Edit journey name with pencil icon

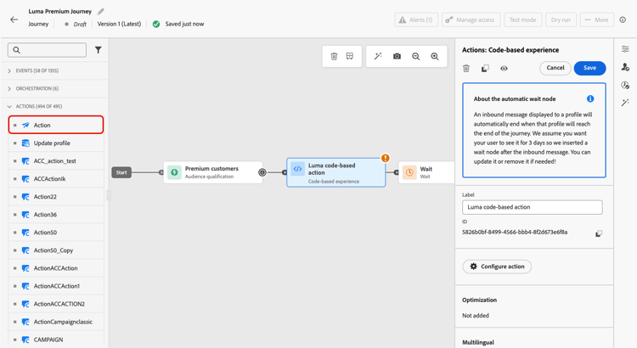point(101,11)
